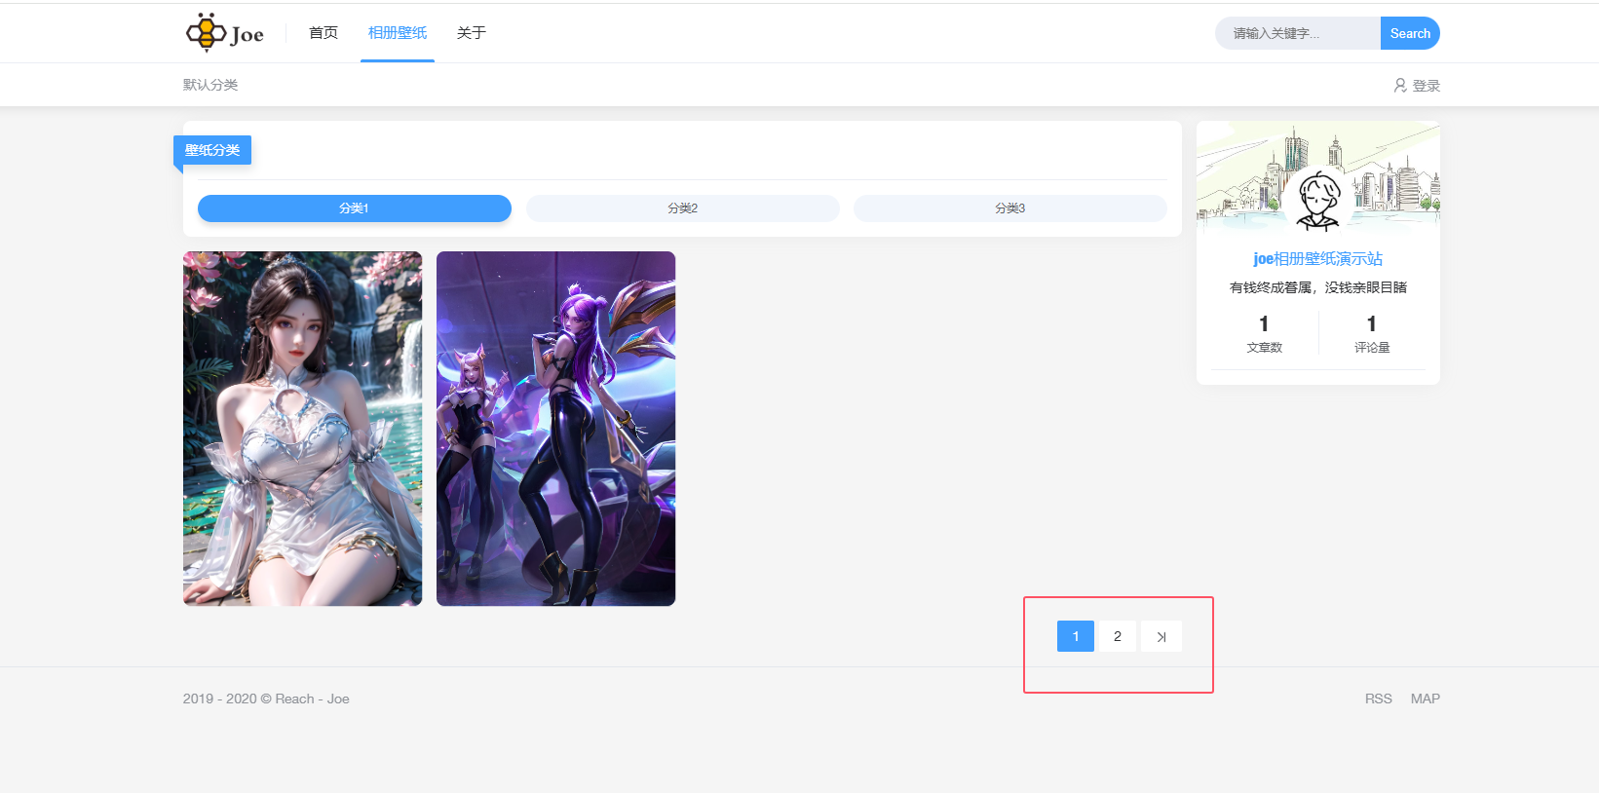This screenshot has height=793, width=1599.
Task: Open the MAP footer link
Action: tap(1425, 699)
